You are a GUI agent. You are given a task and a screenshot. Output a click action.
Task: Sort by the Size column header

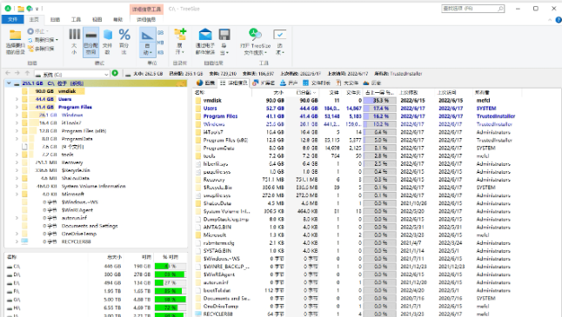(x=270, y=92)
